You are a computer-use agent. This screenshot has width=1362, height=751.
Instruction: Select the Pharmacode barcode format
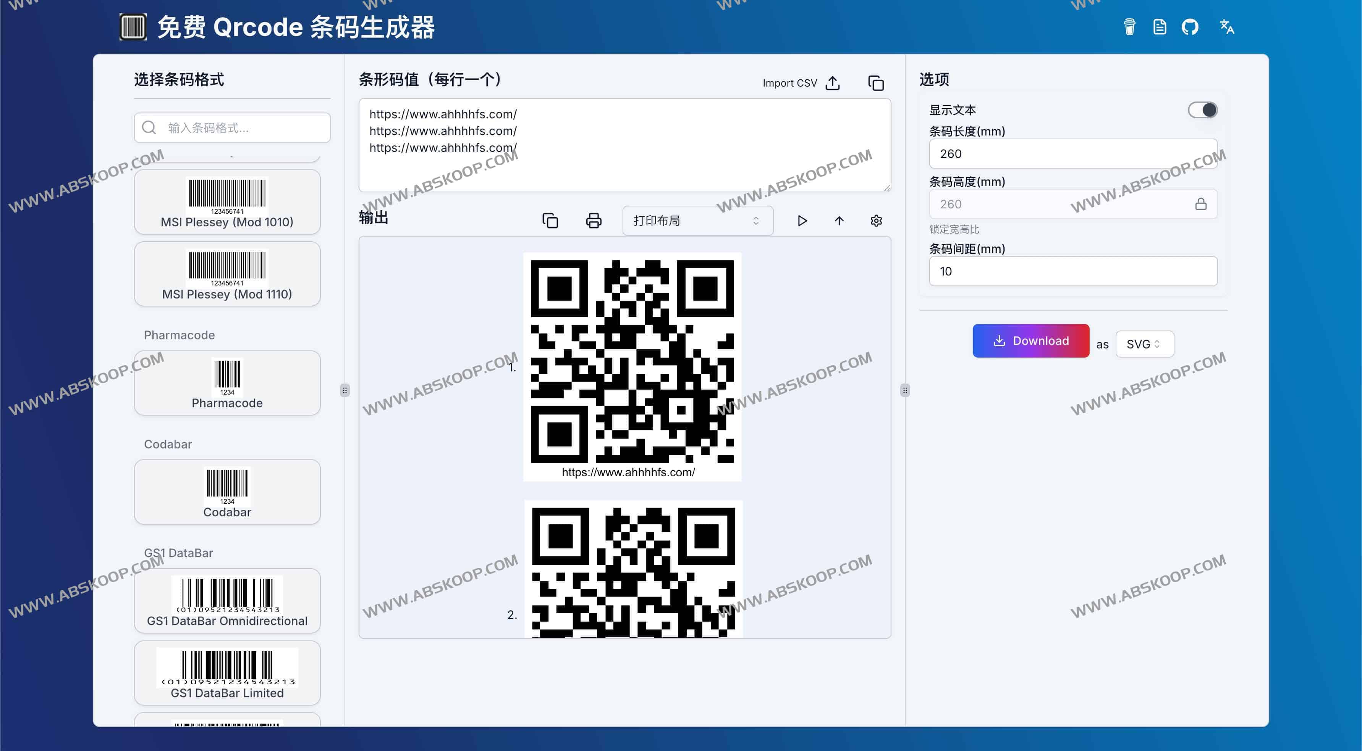pos(227,383)
